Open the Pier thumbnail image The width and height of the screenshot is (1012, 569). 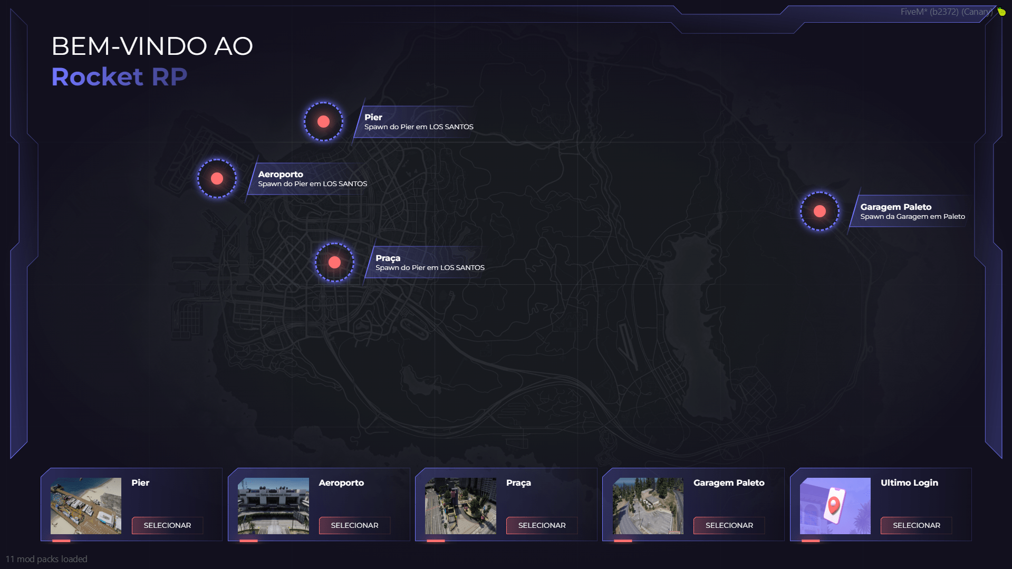coord(86,506)
